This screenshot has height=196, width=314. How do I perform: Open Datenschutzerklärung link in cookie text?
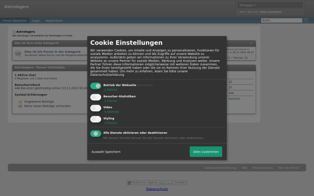click(x=107, y=75)
